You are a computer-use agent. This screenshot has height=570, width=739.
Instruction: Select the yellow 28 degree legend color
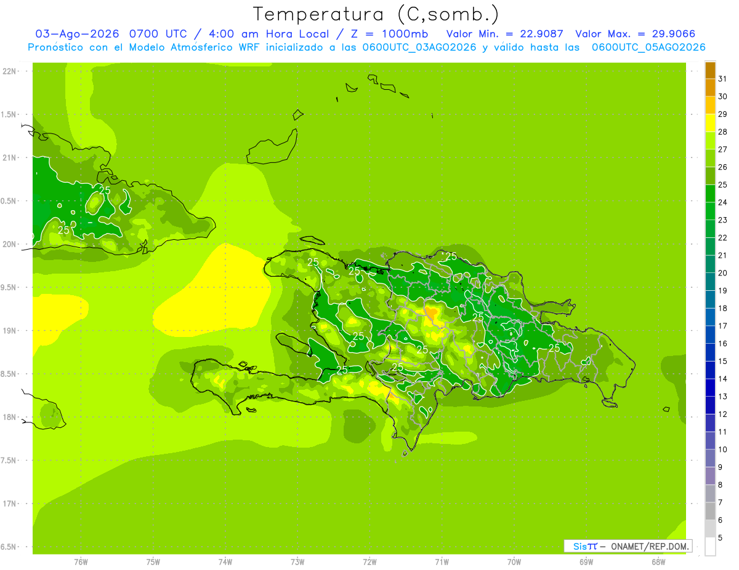[x=710, y=123]
